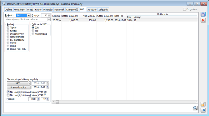This screenshot has height=116, width=209.
Task: Click the padlock icon on the right
Action: [x=203, y=104]
